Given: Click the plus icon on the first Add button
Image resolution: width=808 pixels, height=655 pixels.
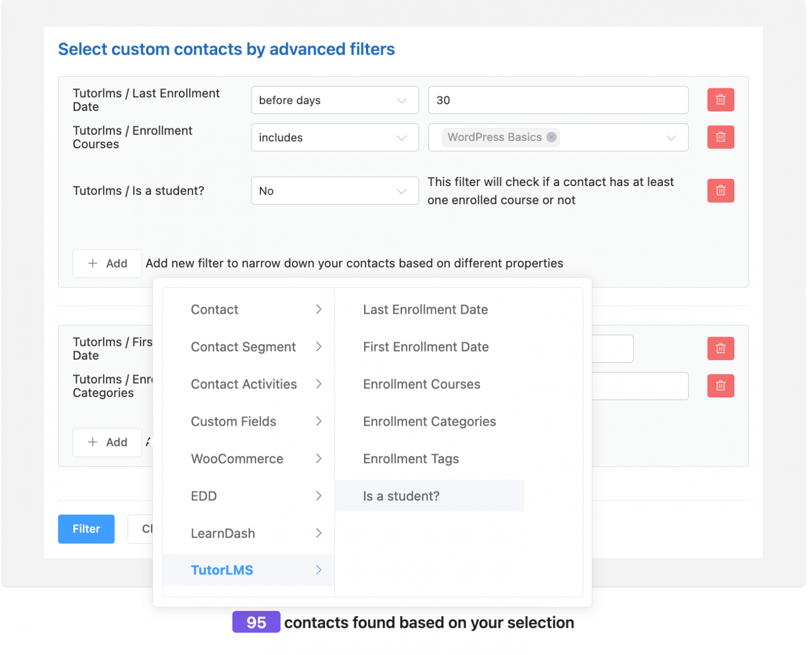Looking at the screenshot, I should point(93,263).
